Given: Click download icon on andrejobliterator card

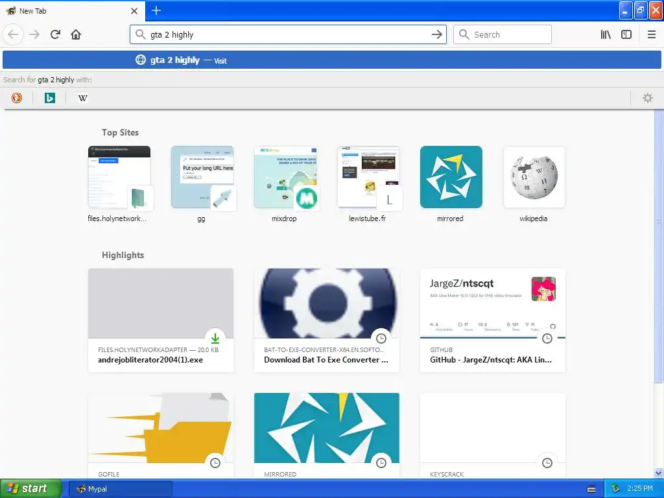Looking at the screenshot, I should [215, 338].
